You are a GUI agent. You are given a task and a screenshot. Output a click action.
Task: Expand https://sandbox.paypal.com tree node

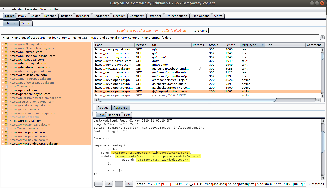coord(3,105)
